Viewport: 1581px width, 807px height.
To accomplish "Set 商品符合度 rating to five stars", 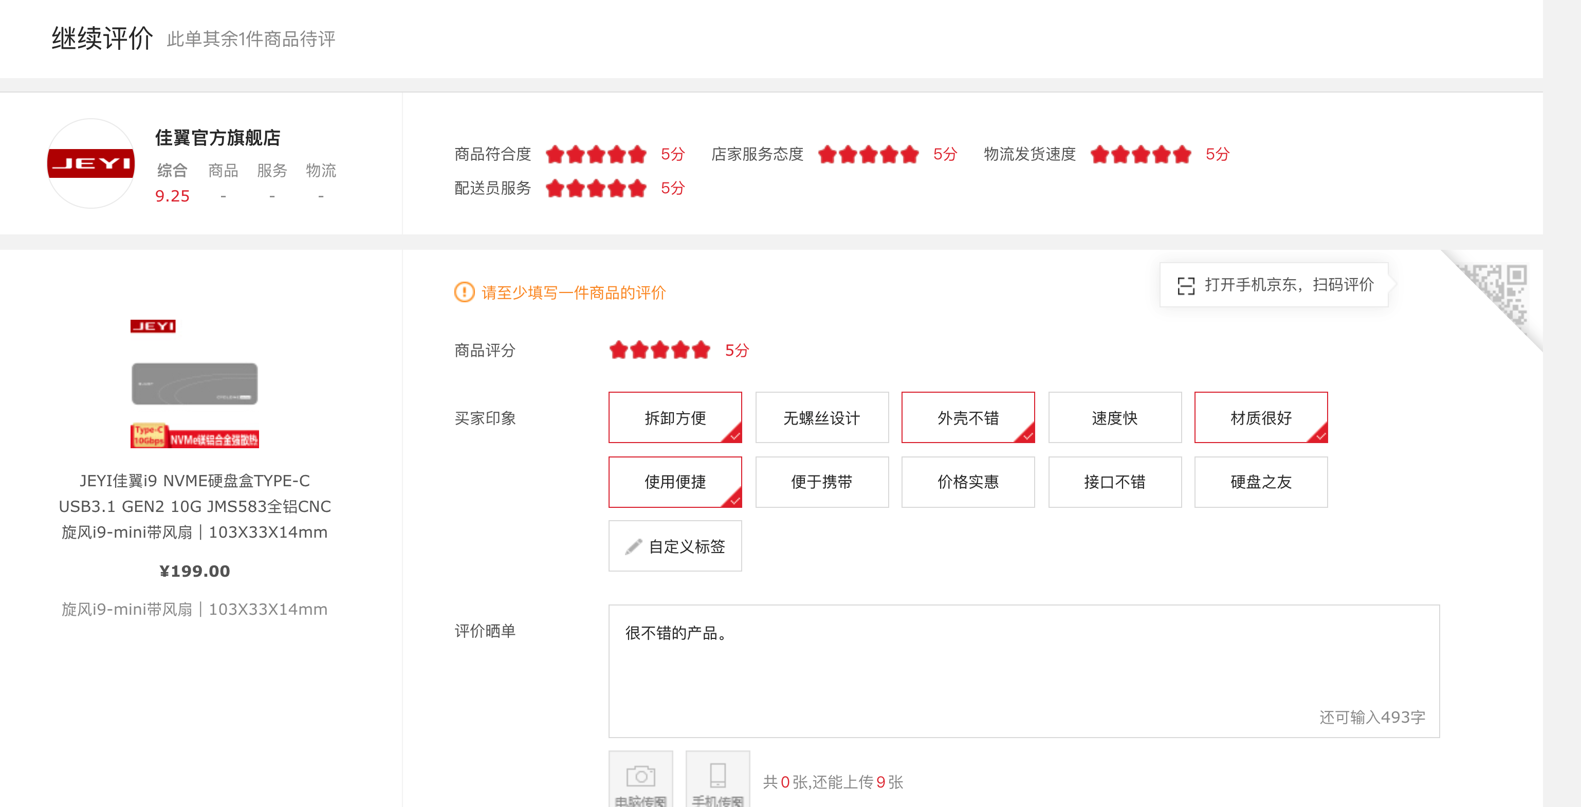I will click(x=637, y=154).
